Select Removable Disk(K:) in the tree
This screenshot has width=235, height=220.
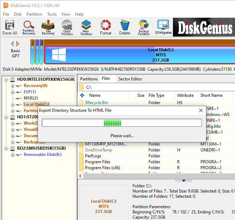pyautogui.click(x=43, y=155)
